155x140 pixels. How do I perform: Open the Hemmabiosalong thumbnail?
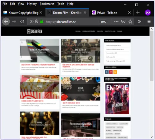point(81,125)
